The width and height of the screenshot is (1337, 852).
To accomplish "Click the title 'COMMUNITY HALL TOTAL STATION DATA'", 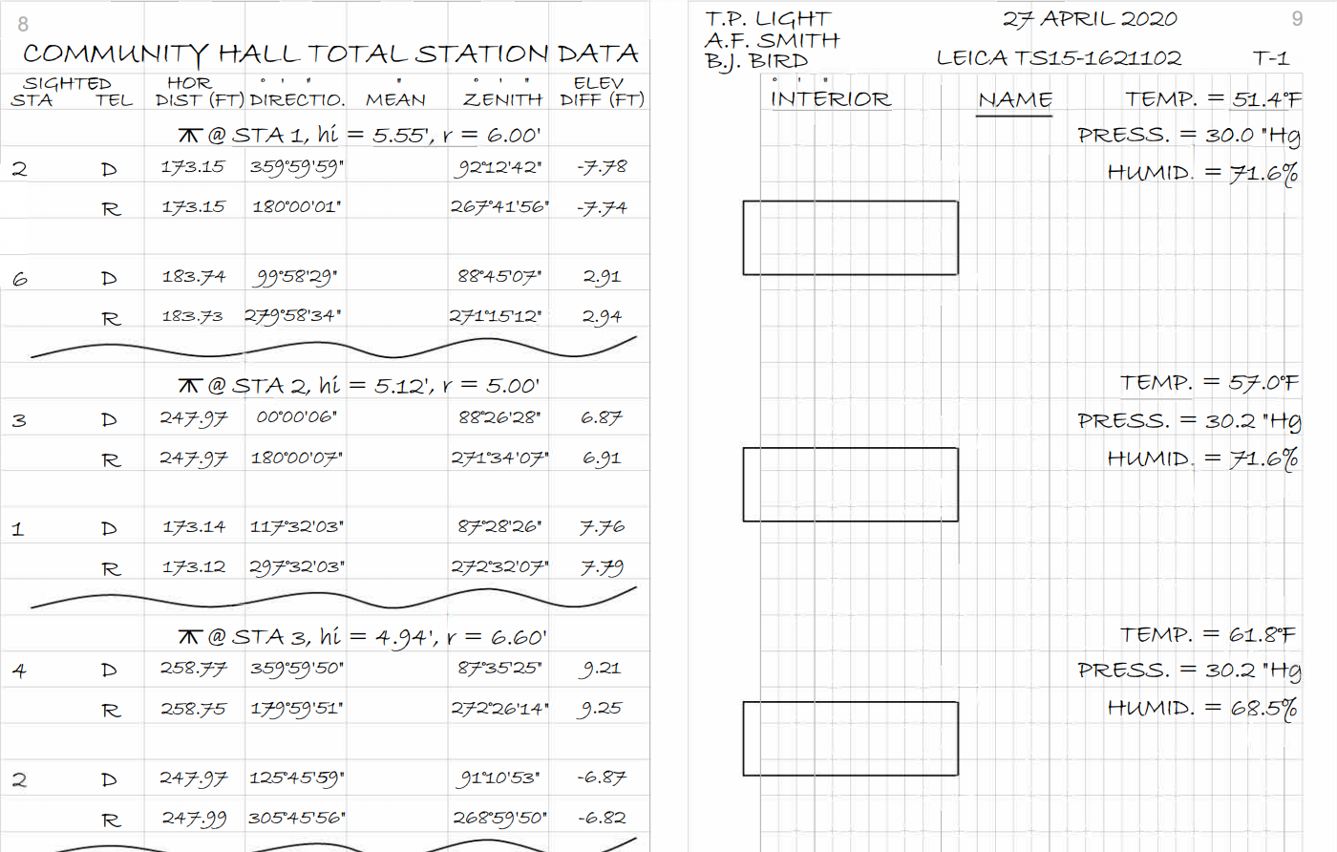I will [x=330, y=53].
